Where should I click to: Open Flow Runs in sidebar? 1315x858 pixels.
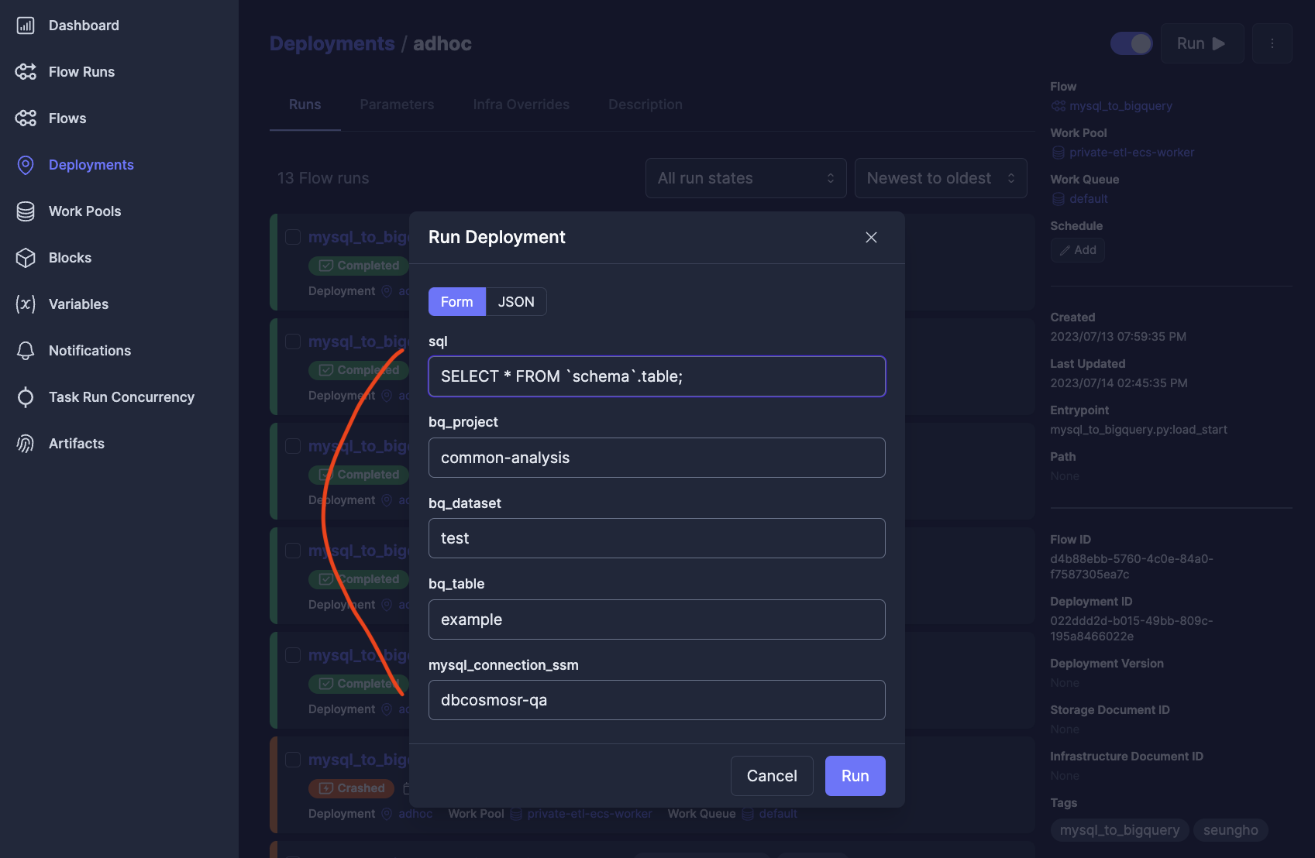(x=81, y=72)
